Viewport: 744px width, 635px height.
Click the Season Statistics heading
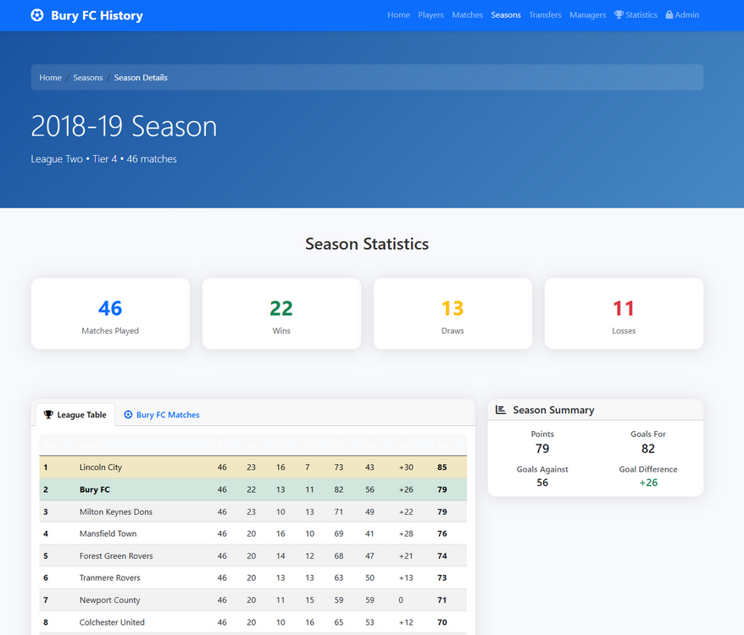[367, 244]
